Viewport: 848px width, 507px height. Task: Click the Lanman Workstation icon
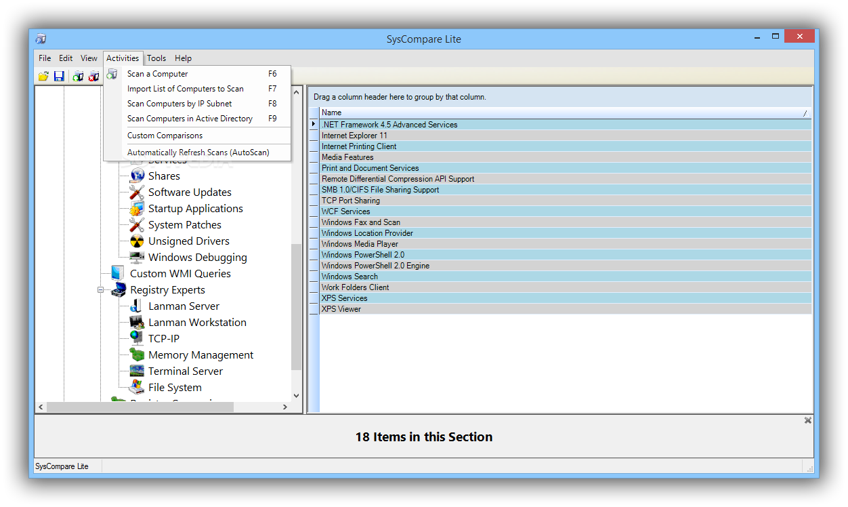137,322
